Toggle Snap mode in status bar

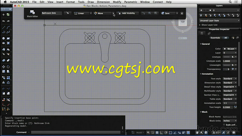[153, 132]
